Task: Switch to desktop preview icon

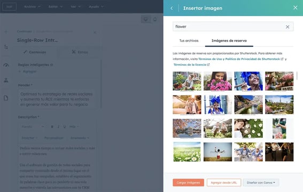Action: (x=146, y=19)
